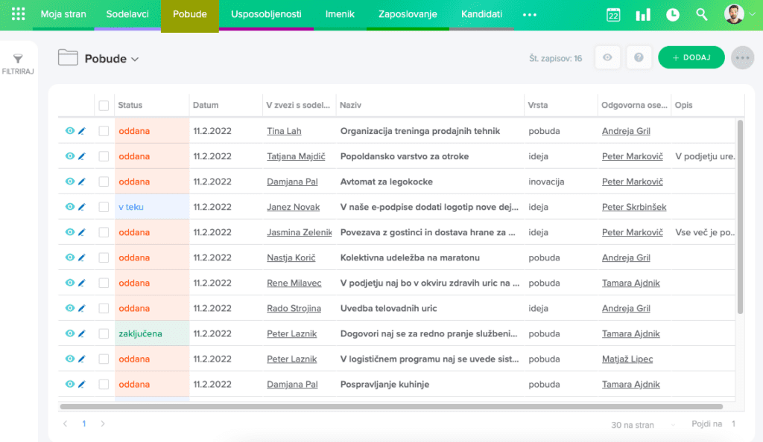Click the search magnifier icon
763x442 pixels.
701,15
